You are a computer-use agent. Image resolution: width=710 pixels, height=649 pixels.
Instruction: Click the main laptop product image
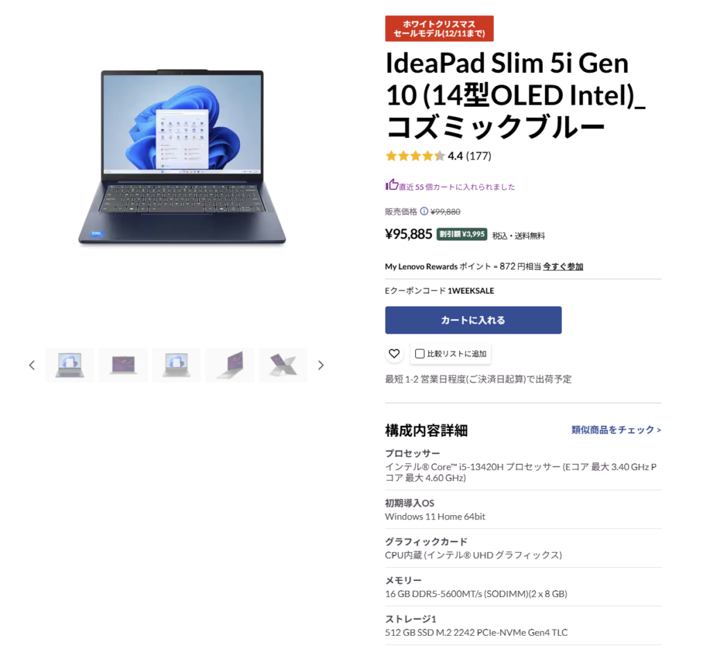coord(182,157)
